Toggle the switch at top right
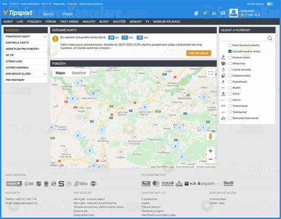The image size is (281, 219). (x=270, y=4)
